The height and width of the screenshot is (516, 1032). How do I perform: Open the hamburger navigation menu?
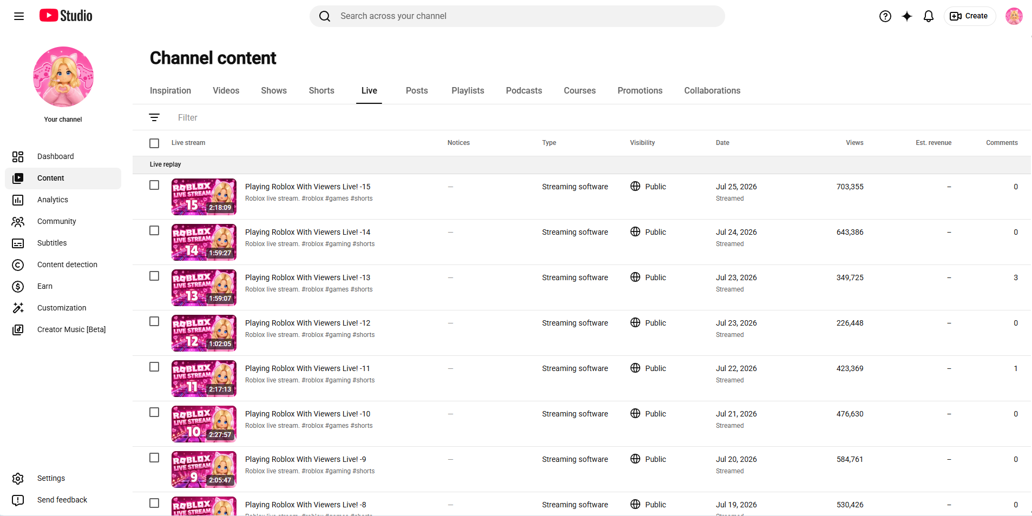pos(19,16)
